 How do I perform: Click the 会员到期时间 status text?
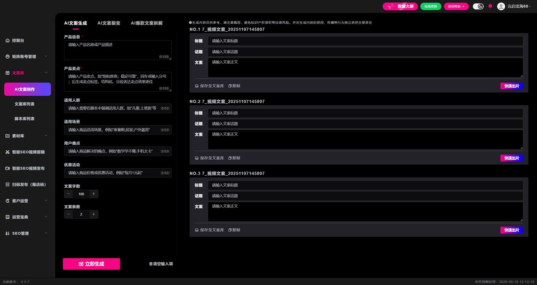[505, 282]
